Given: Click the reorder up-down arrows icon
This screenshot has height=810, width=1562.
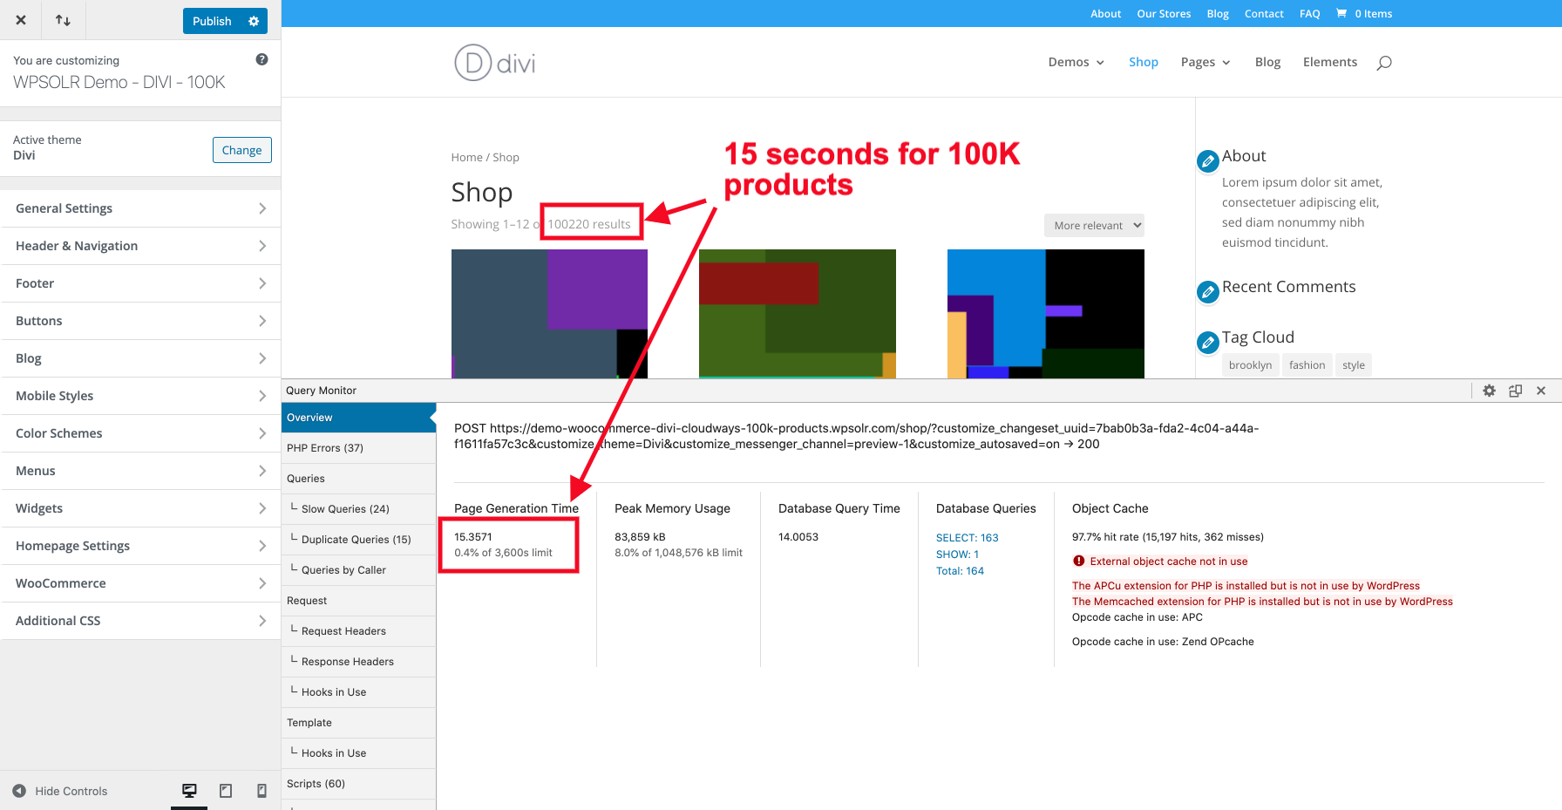Looking at the screenshot, I should pos(63,20).
